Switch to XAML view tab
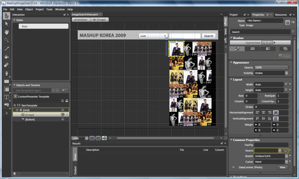This screenshot has height=179, width=299. (226, 31)
